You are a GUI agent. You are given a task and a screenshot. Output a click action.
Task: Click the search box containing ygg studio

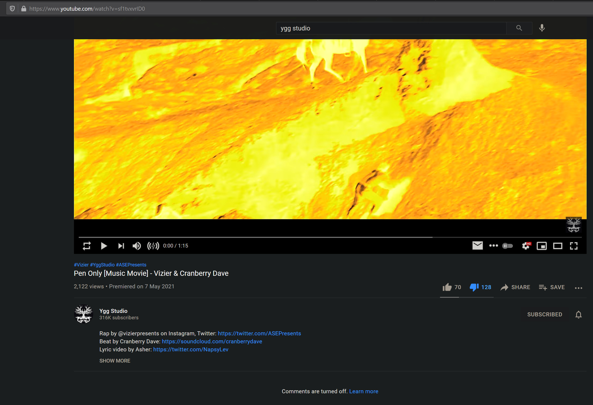pos(391,28)
